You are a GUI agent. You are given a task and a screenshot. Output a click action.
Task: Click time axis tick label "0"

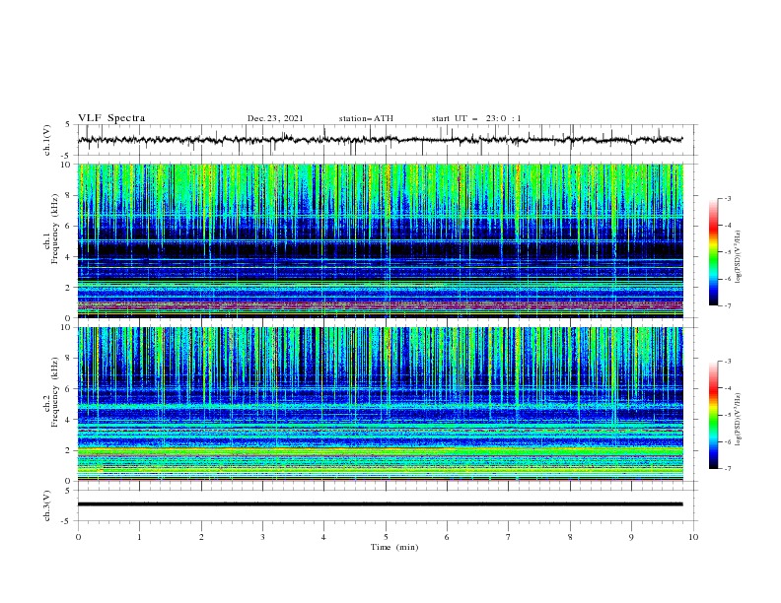[x=78, y=537]
